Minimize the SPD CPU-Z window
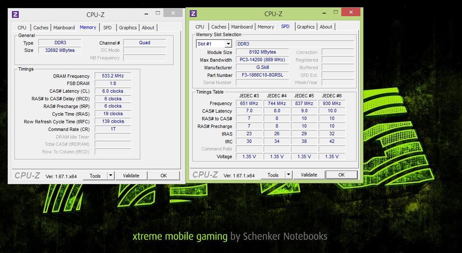Image resolution: width=462 pixels, height=253 pixels. click(324, 12)
